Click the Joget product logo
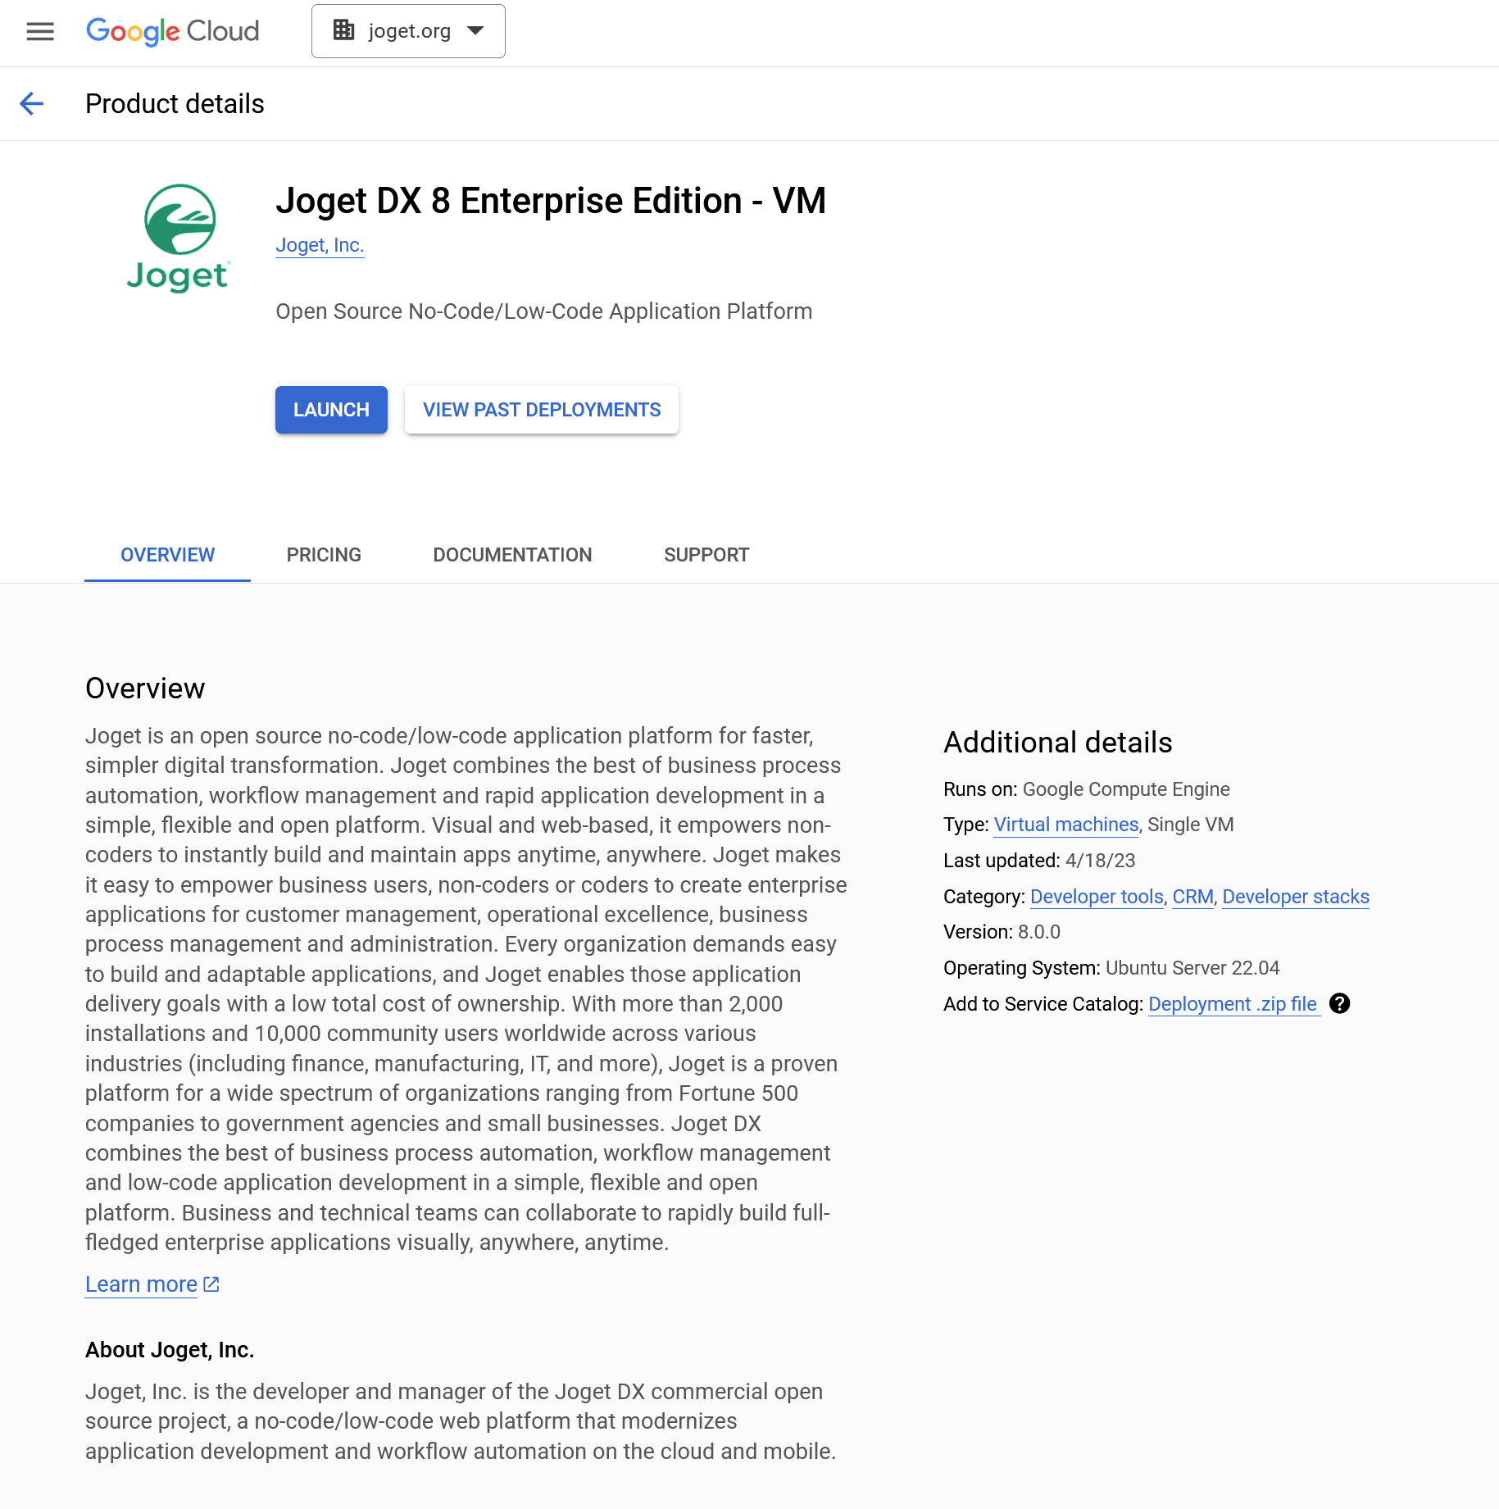Screen dimensions: 1499x1509 point(179,238)
